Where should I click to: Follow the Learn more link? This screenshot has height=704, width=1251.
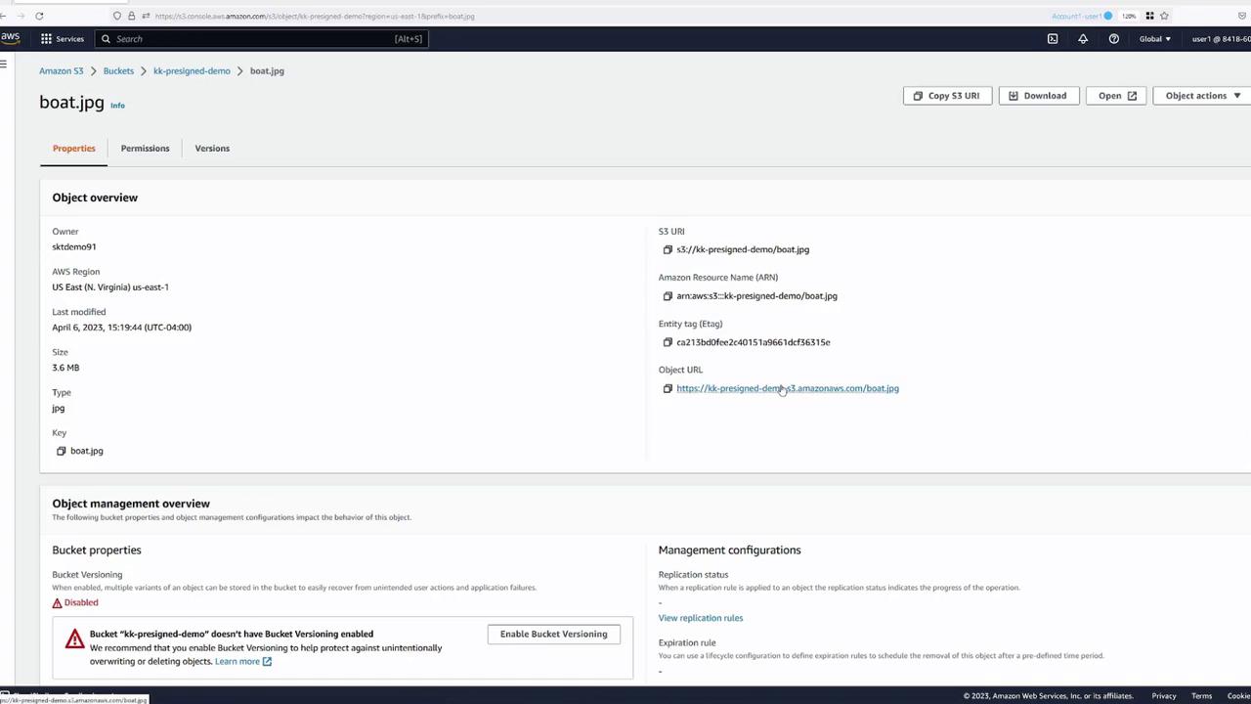[x=243, y=661]
